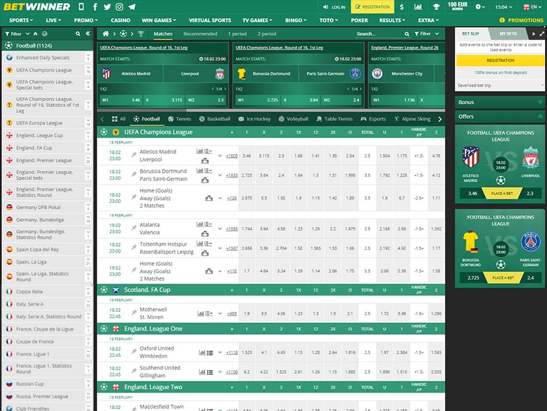This screenshot has height=411, width=547.
Task: Click the dollar payments icon
Action: click(x=402, y=7)
